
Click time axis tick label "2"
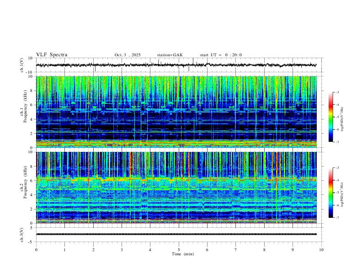[93, 250]
